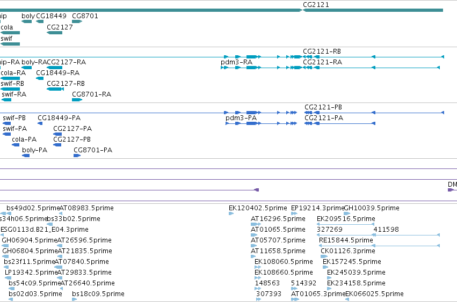Screen dimensions: 457x302
Task: Click the CG2121 gene label
Action: (x=316, y=5)
